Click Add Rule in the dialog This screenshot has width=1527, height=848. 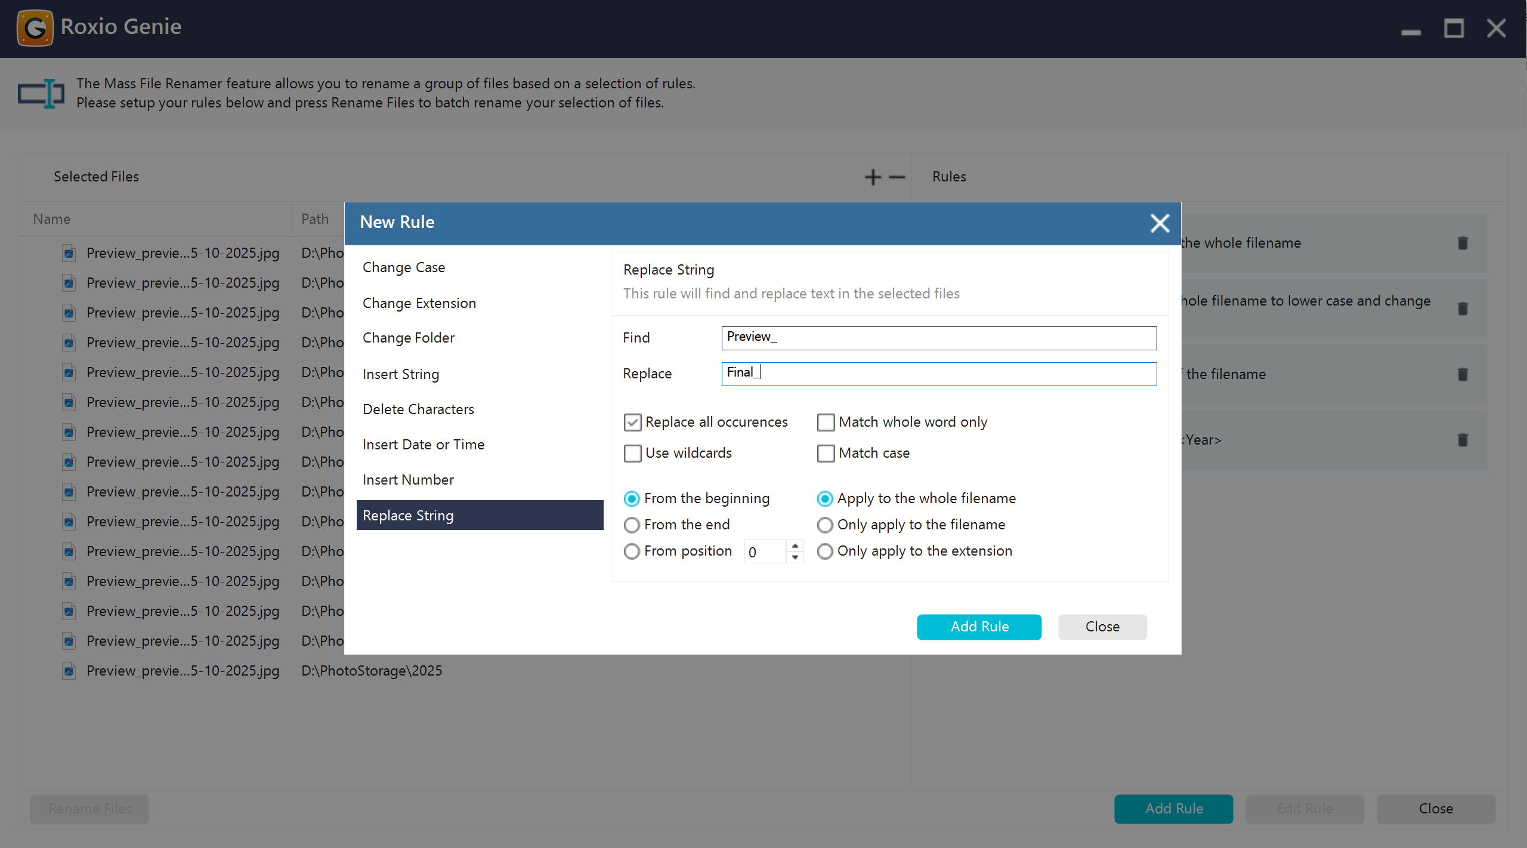point(979,627)
